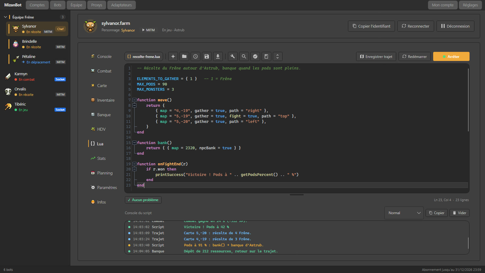
Task: Click MizanBot logo title
Action: (x=13, y=5)
